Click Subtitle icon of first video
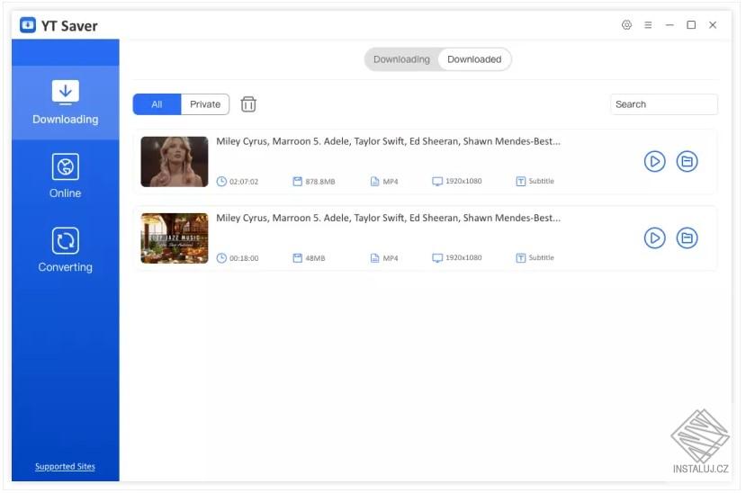746x493 pixels. [521, 181]
